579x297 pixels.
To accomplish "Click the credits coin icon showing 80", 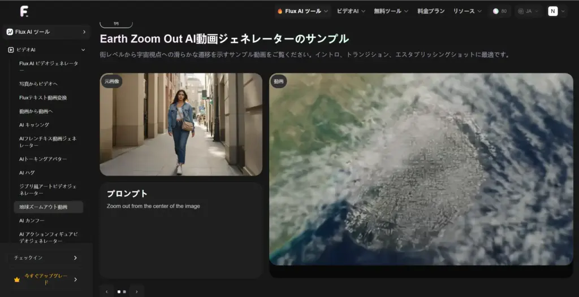I will point(495,11).
